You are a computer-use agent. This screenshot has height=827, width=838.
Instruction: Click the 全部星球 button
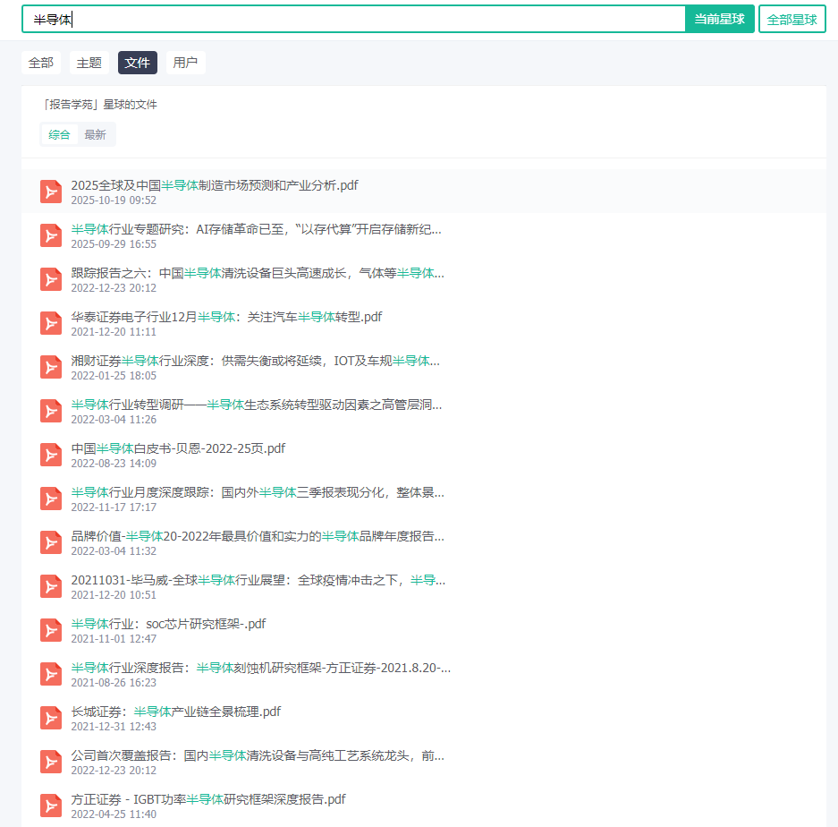pyautogui.click(x=791, y=18)
